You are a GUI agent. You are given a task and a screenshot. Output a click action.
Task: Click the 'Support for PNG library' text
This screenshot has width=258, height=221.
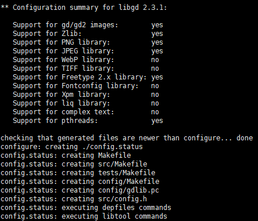click(61, 42)
